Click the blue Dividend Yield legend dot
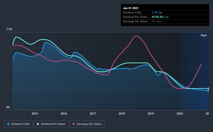The image size is (213, 132). pyautogui.click(x=8, y=124)
